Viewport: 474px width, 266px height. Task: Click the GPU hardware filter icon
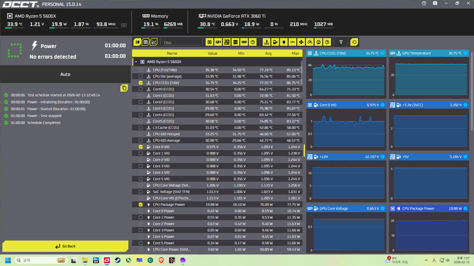[x=218, y=42]
